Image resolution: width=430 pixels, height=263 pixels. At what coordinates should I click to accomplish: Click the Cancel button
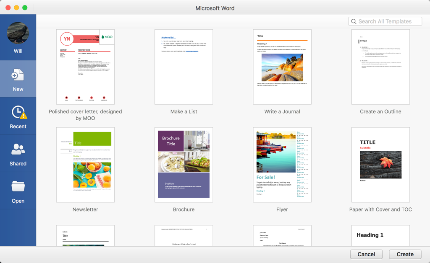pos(366,254)
